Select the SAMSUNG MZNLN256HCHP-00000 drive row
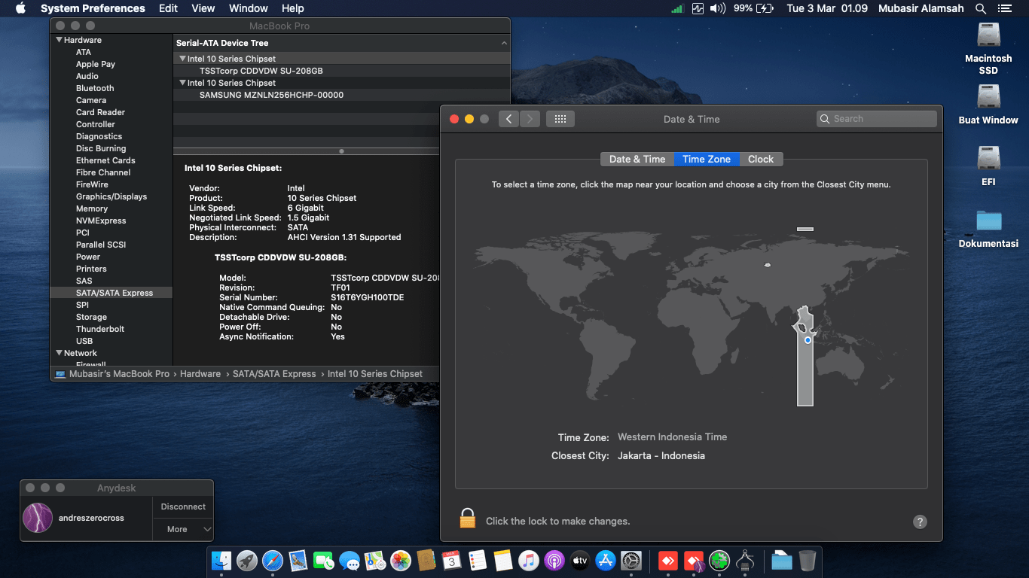 [x=342, y=95]
